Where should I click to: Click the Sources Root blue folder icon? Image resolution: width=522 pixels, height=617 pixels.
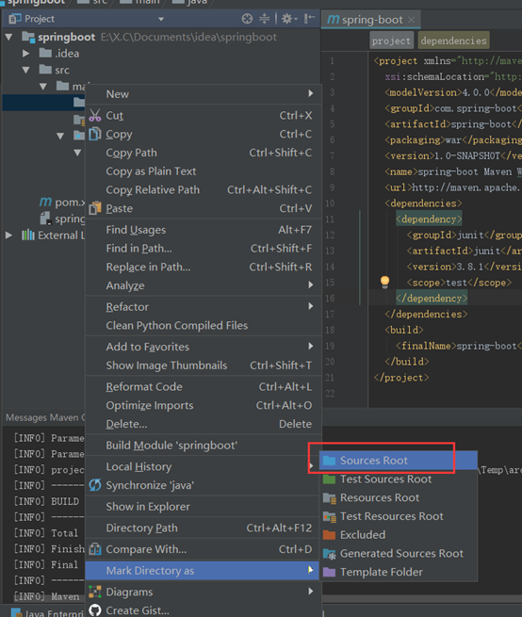pos(329,460)
